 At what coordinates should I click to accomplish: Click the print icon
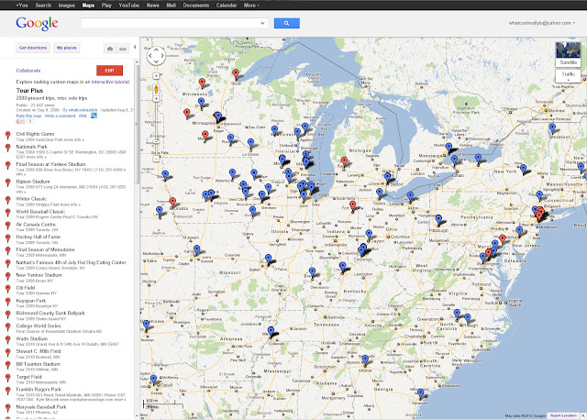click(x=110, y=49)
